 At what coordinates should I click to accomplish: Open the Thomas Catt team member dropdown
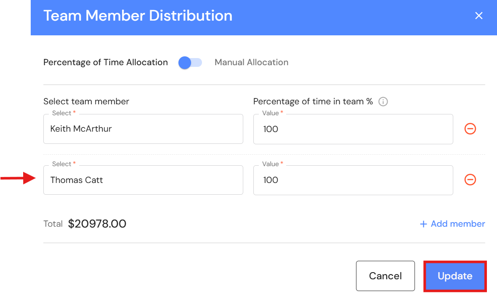tap(143, 180)
